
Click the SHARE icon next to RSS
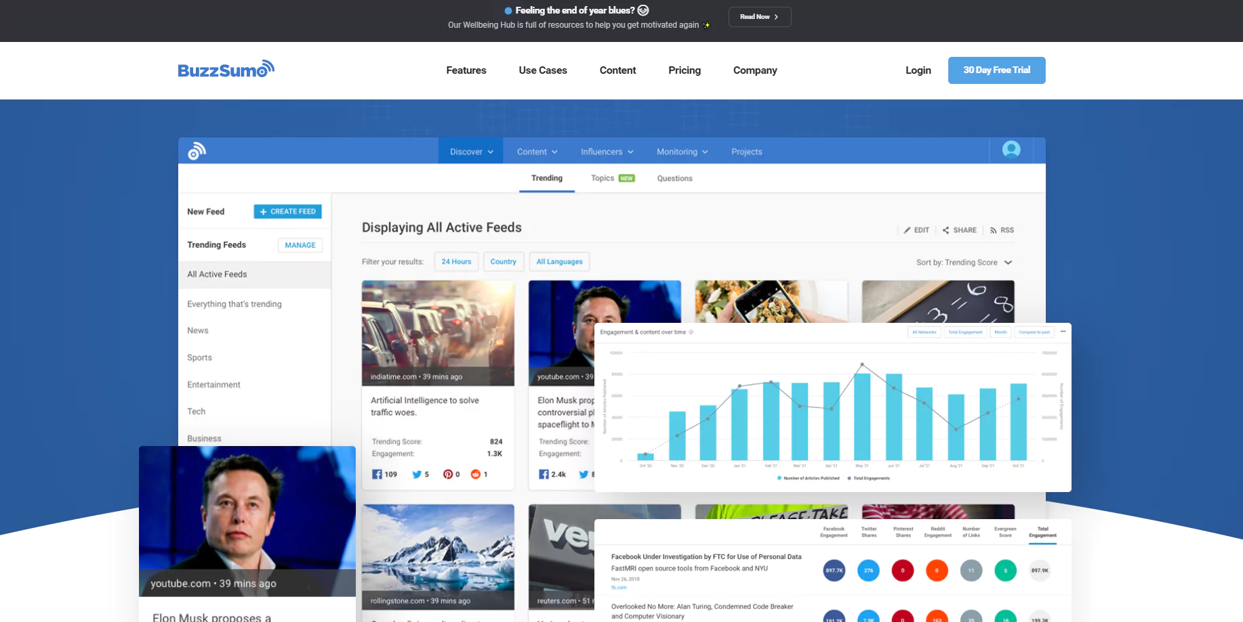click(945, 230)
